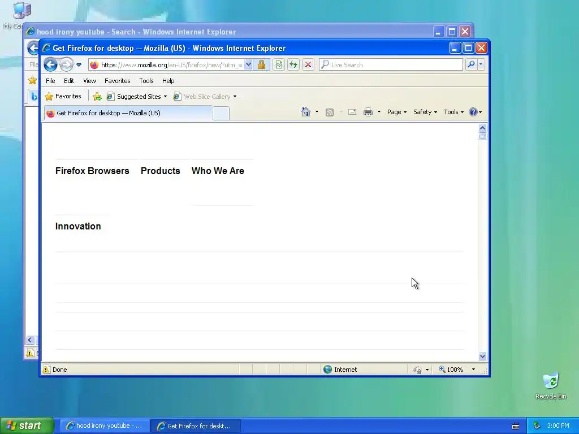Click into the Live Search box
Image resolution: width=579 pixels, height=434 pixels.
[x=391, y=64]
